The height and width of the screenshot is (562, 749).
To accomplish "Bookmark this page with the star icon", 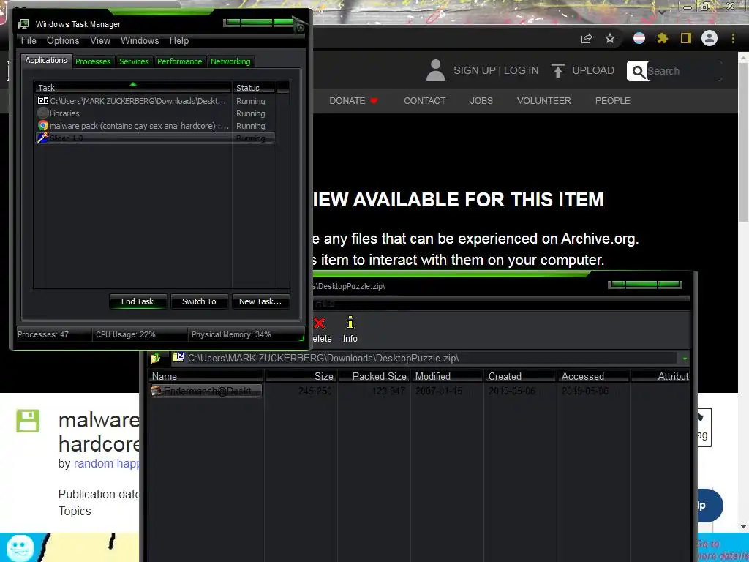I will click(x=610, y=38).
